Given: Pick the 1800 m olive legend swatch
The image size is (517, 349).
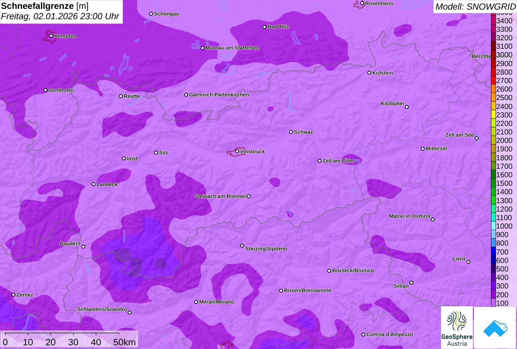Looking at the screenshot, I should click(x=493, y=158).
